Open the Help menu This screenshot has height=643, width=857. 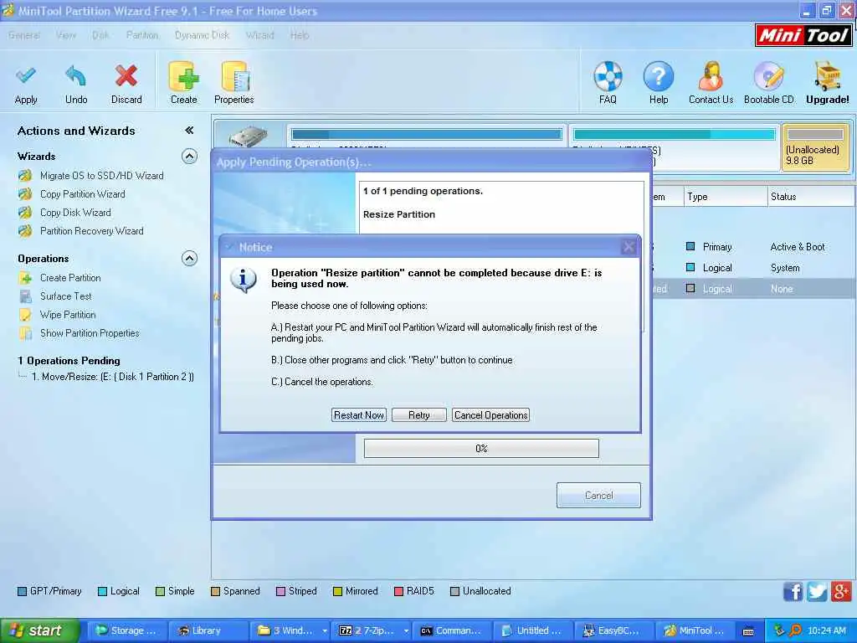coord(300,35)
